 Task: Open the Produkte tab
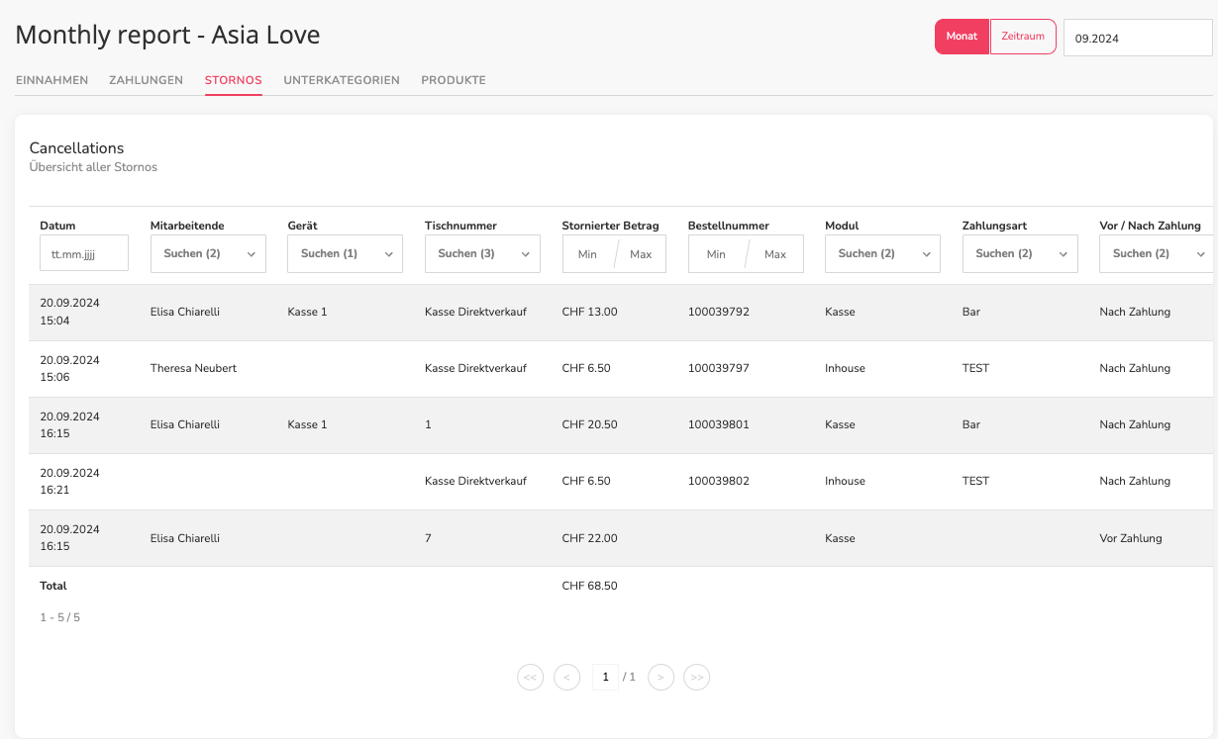click(454, 80)
